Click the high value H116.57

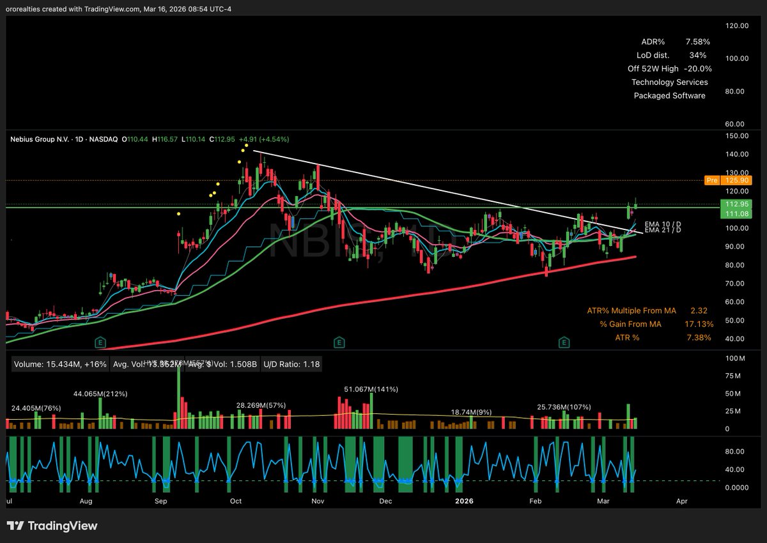coord(166,139)
